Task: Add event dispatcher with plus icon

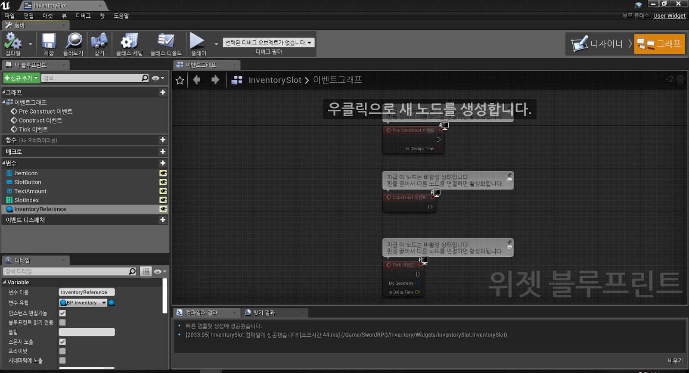Action: pyautogui.click(x=163, y=220)
